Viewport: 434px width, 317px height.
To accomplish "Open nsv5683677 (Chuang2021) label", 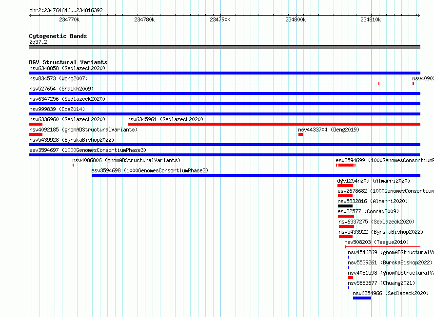I will click(381, 283).
